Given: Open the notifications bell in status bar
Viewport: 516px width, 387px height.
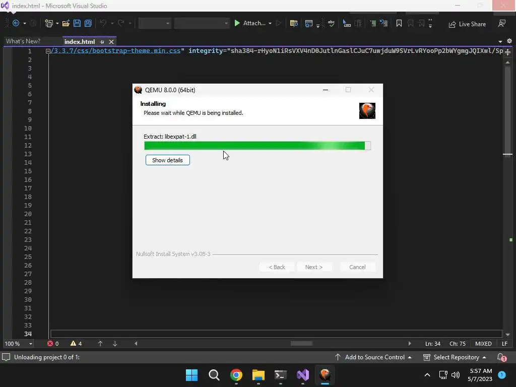Looking at the screenshot, I should (x=501, y=357).
